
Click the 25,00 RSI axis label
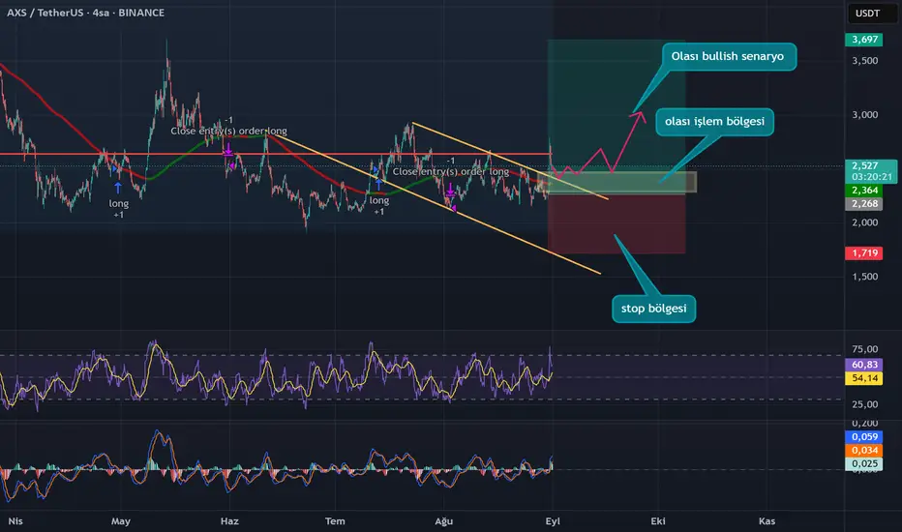click(x=864, y=404)
